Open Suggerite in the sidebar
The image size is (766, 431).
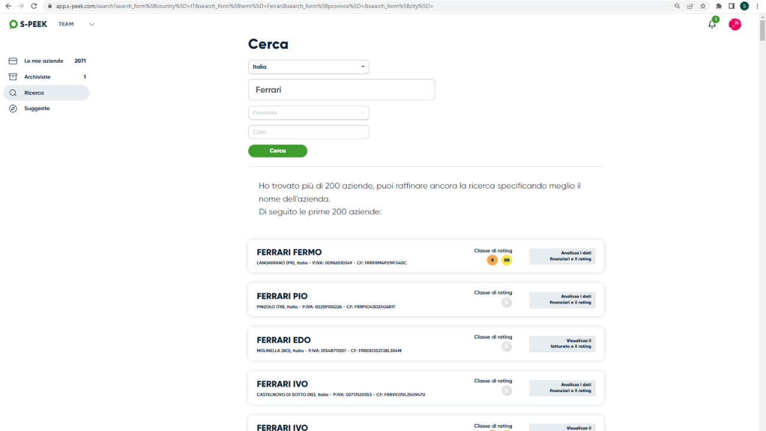click(x=46, y=108)
